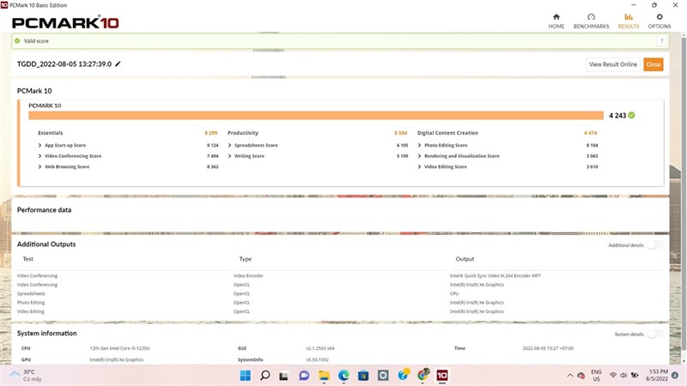Expand Video Editing Score

419,166
